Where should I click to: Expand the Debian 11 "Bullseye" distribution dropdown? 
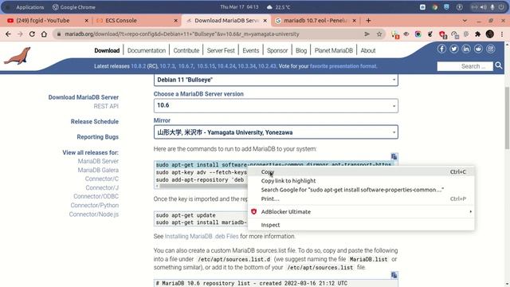(x=276, y=80)
